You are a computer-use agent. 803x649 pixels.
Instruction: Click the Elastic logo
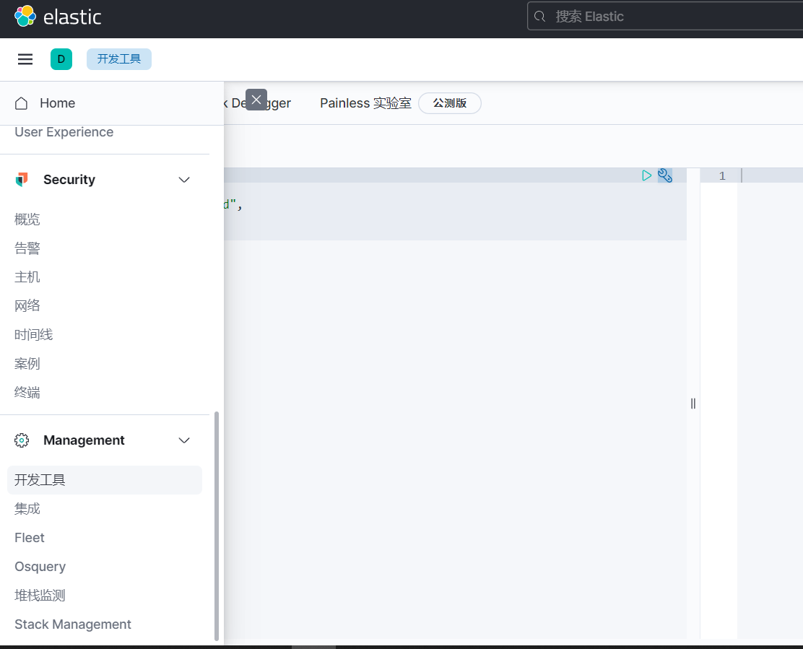pyautogui.click(x=57, y=17)
